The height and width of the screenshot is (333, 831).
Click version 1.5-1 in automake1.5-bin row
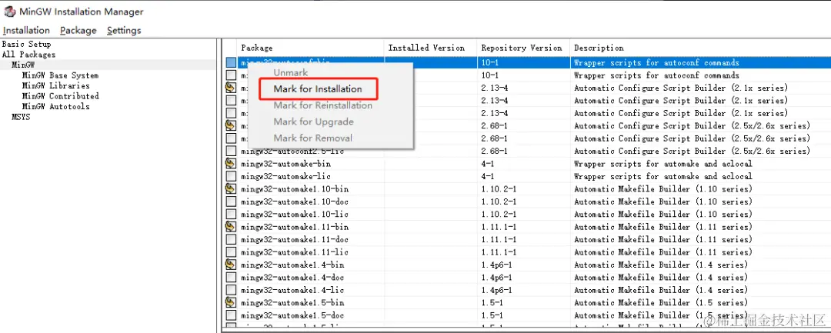coord(492,302)
